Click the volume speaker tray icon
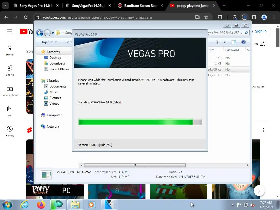This screenshot has height=210, width=280. [252, 205]
